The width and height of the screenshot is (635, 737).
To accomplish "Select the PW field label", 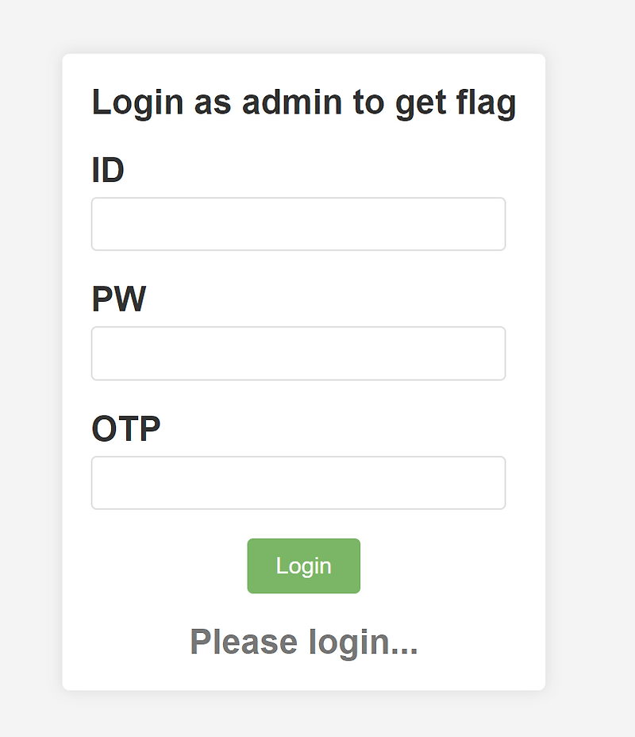I will tap(118, 299).
